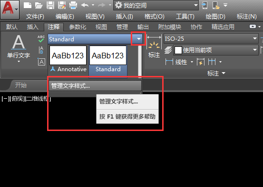Select the 注释 ribbon tab
263x187 pixels.
click(x=54, y=27)
